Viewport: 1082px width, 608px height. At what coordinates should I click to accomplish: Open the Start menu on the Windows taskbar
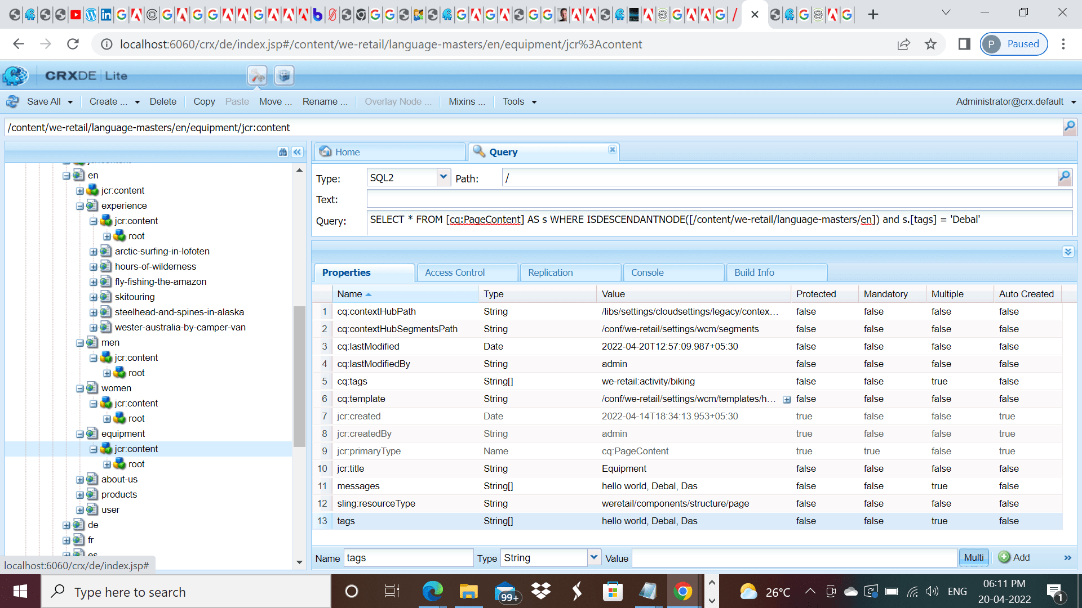(20, 591)
